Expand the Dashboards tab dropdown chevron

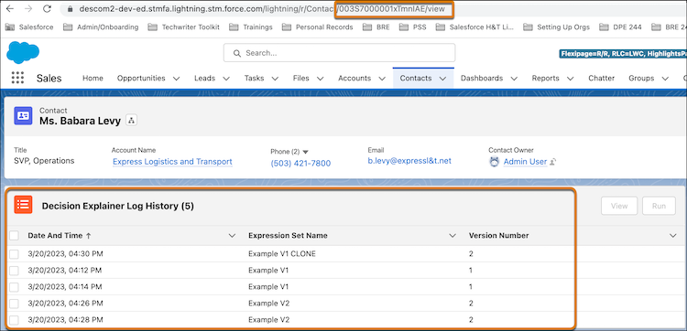(x=514, y=79)
